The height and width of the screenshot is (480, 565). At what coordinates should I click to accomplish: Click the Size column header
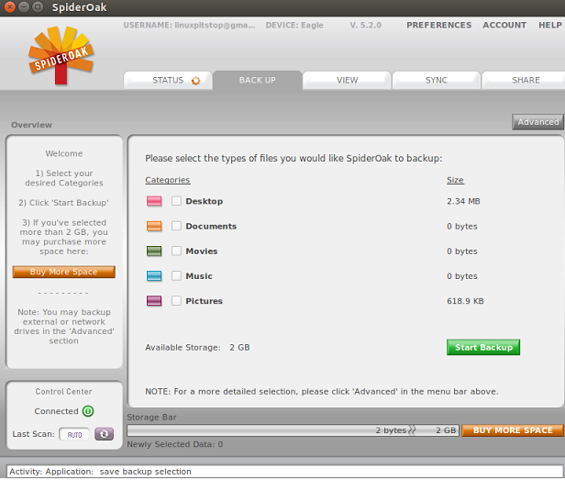click(x=455, y=180)
